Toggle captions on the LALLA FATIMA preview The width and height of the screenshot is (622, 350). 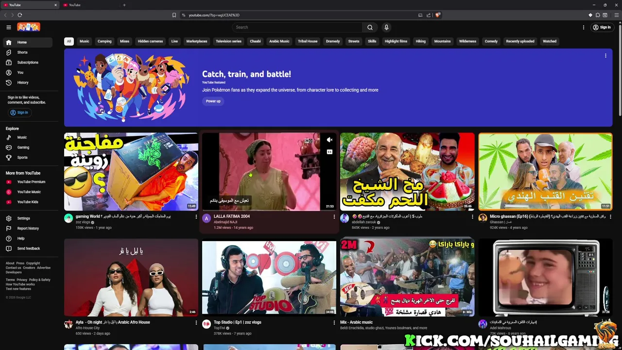(329, 152)
